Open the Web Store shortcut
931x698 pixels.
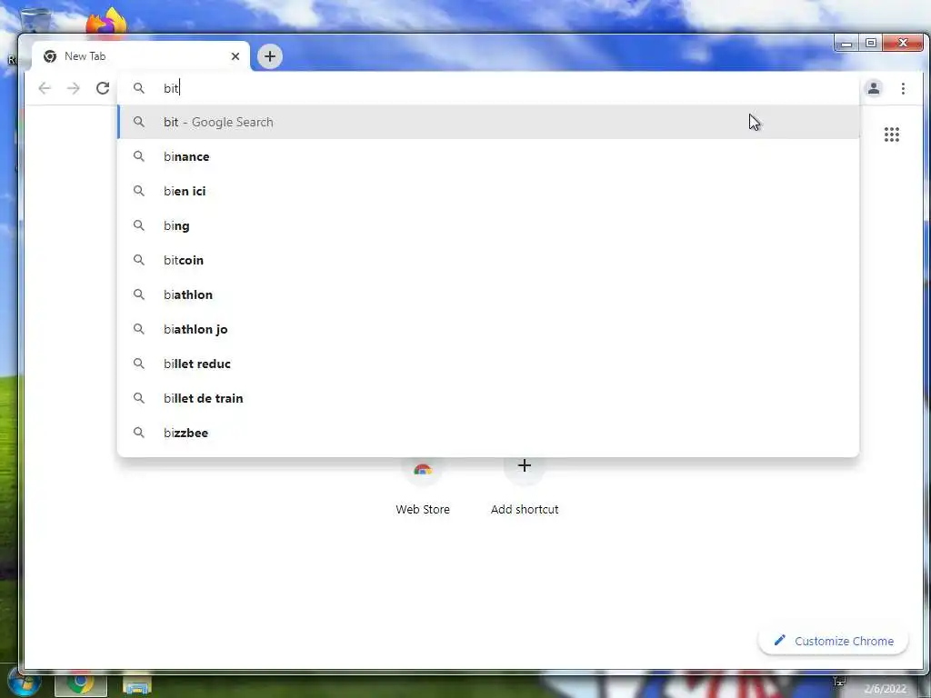pos(423,487)
